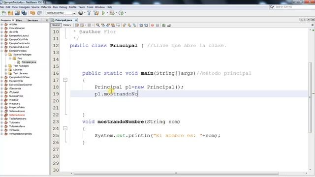Switch to the Files tab
This screenshot has width=315, height=177.
(19, 20)
